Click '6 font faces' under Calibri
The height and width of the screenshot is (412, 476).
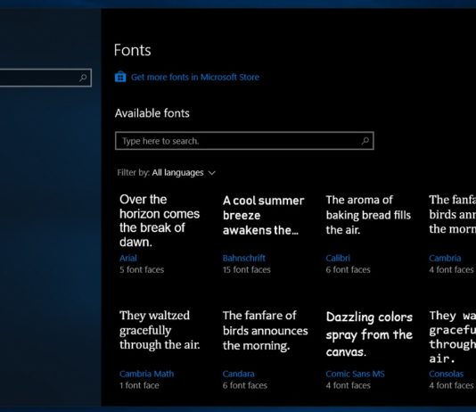[348, 269]
